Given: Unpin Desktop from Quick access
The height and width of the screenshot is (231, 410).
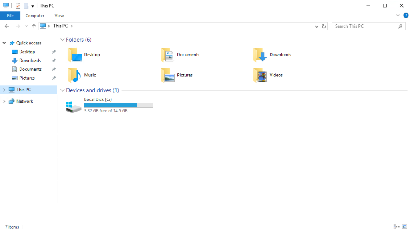Looking at the screenshot, I should pyautogui.click(x=54, y=52).
